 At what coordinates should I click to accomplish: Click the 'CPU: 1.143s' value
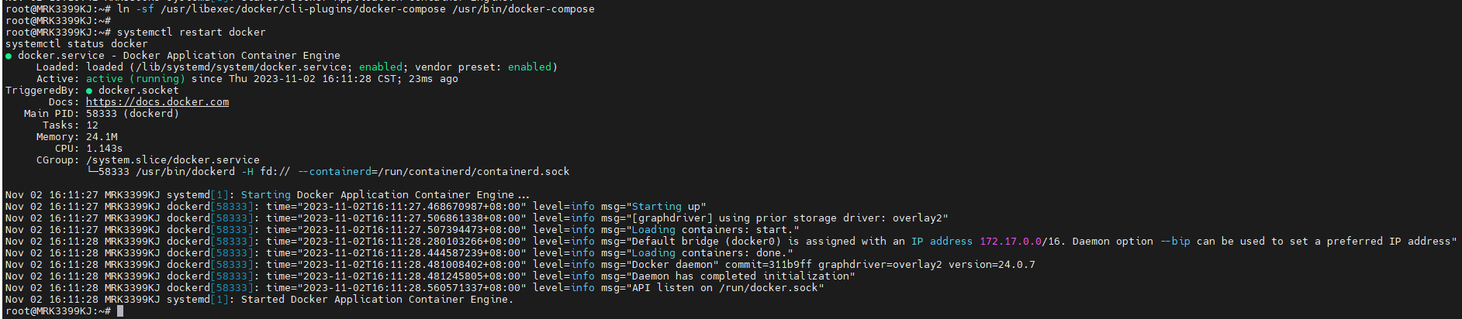pos(105,149)
